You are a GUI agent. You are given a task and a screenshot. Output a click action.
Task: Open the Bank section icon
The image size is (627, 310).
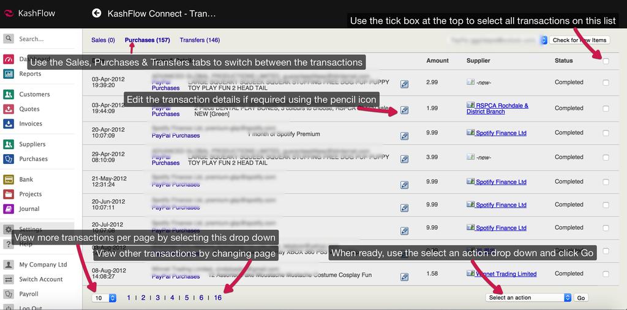point(9,180)
